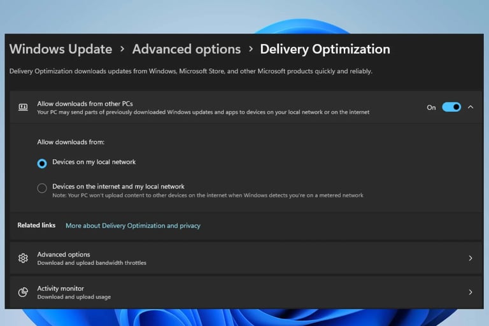Image resolution: width=489 pixels, height=326 pixels.
Task: Click the Delivery Optimization description sentence
Action: pos(191,71)
